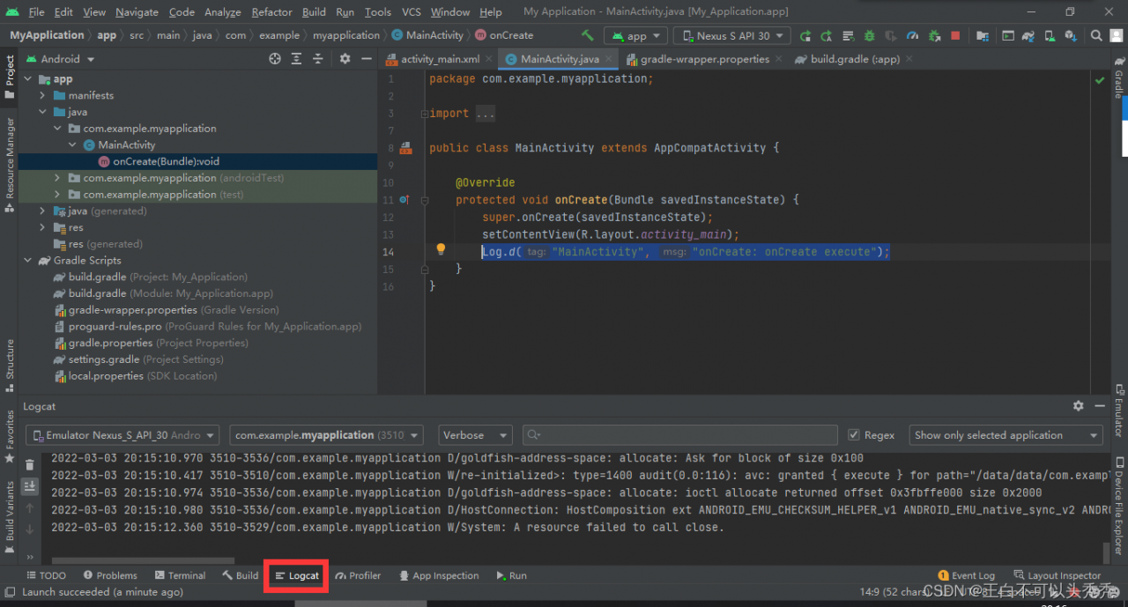Click the Logcat search input field

click(x=679, y=435)
